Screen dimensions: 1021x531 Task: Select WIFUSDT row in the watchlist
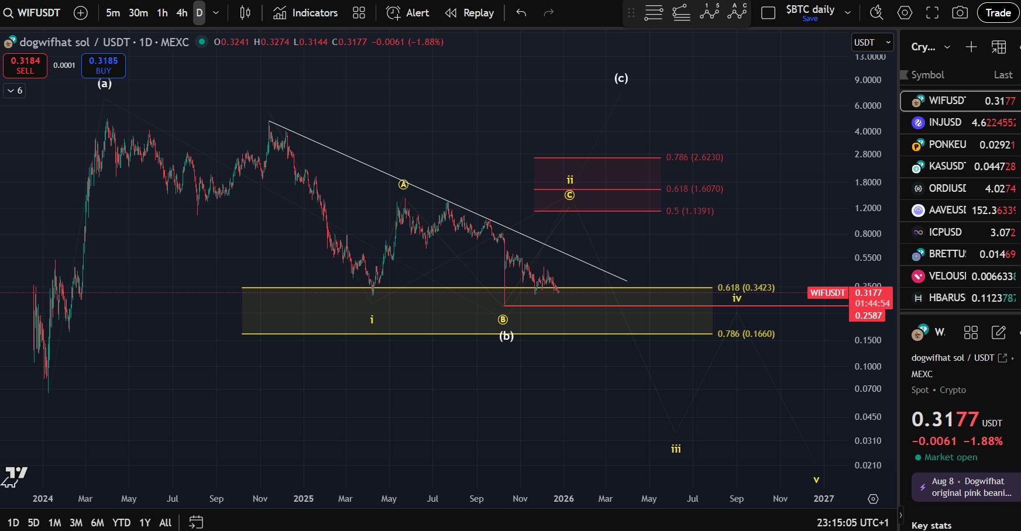pos(960,101)
